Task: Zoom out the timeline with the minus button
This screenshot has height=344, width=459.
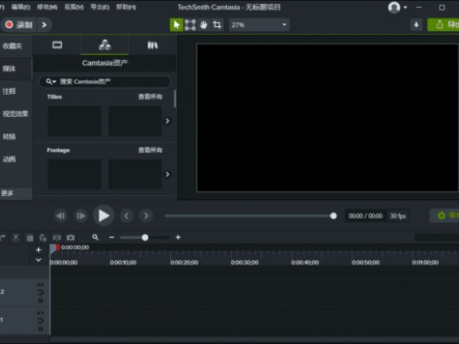Action: [x=112, y=237]
